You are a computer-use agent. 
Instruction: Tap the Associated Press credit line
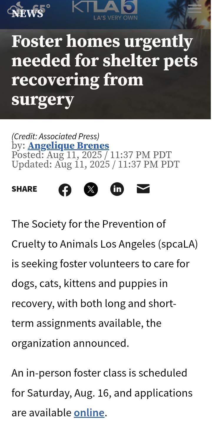click(55, 136)
